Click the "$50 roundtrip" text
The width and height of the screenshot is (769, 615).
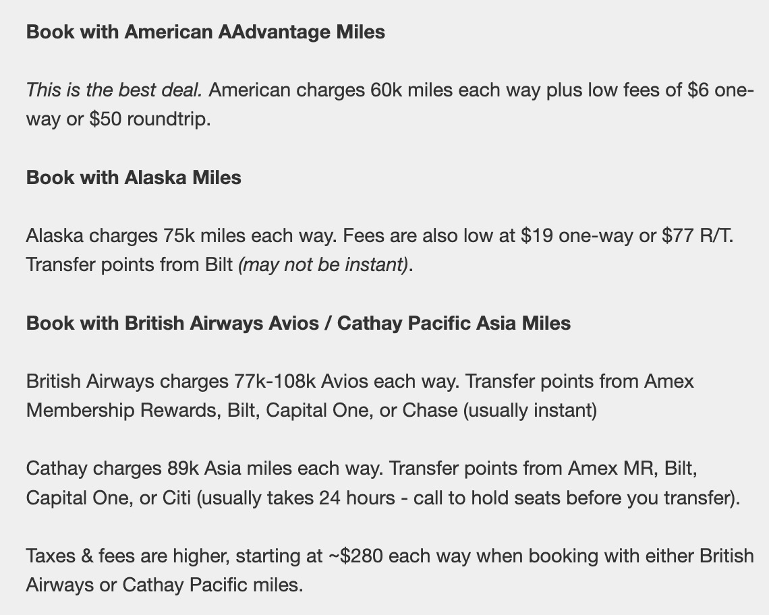pyautogui.click(x=149, y=119)
